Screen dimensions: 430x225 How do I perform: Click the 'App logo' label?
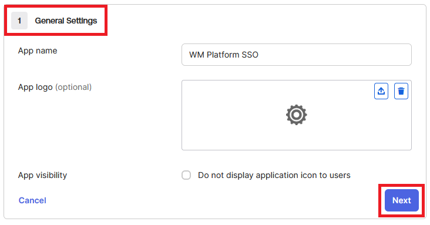pyautogui.click(x=35, y=88)
